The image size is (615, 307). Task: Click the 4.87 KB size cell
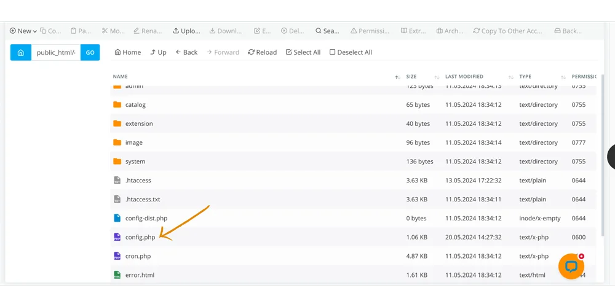click(x=416, y=256)
